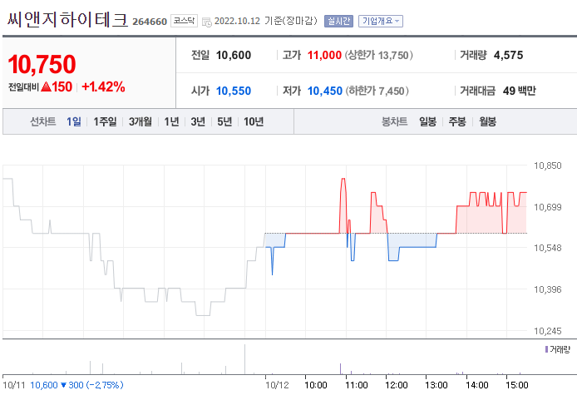Click the trading value 49 백만
Image resolution: width=577 pixels, height=395 pixels.
pos(520,91)
